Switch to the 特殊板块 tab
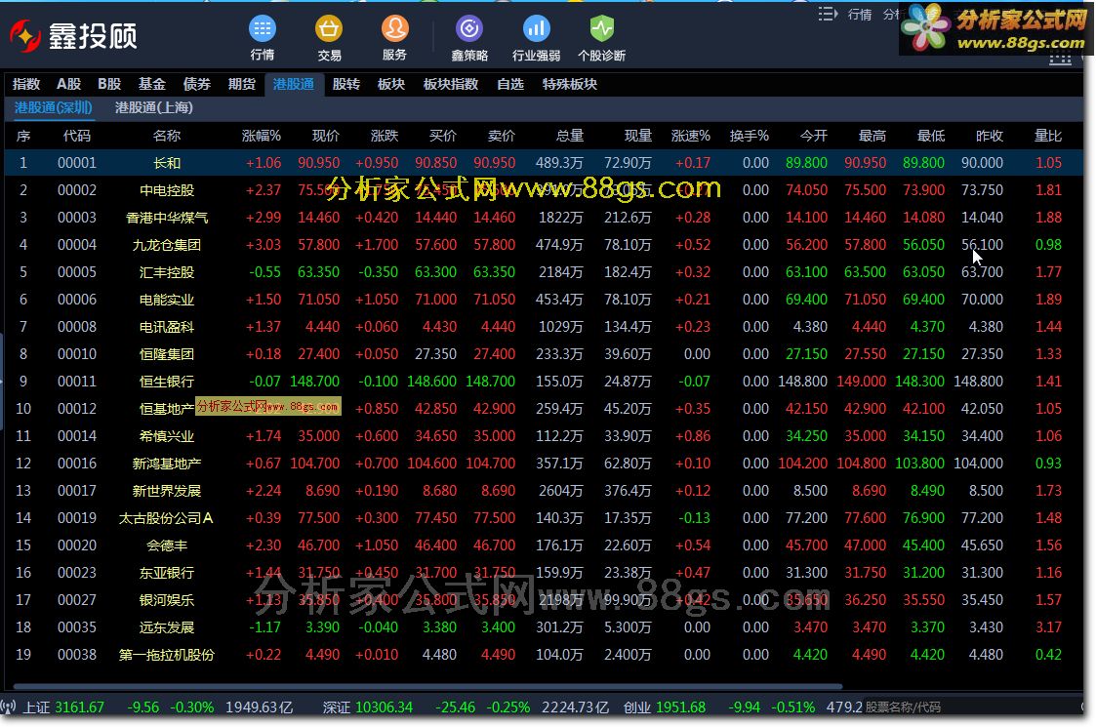 click(x=570, y=84)
